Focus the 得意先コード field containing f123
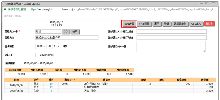This screenshot has height=100, width=220. click(48, 31)
